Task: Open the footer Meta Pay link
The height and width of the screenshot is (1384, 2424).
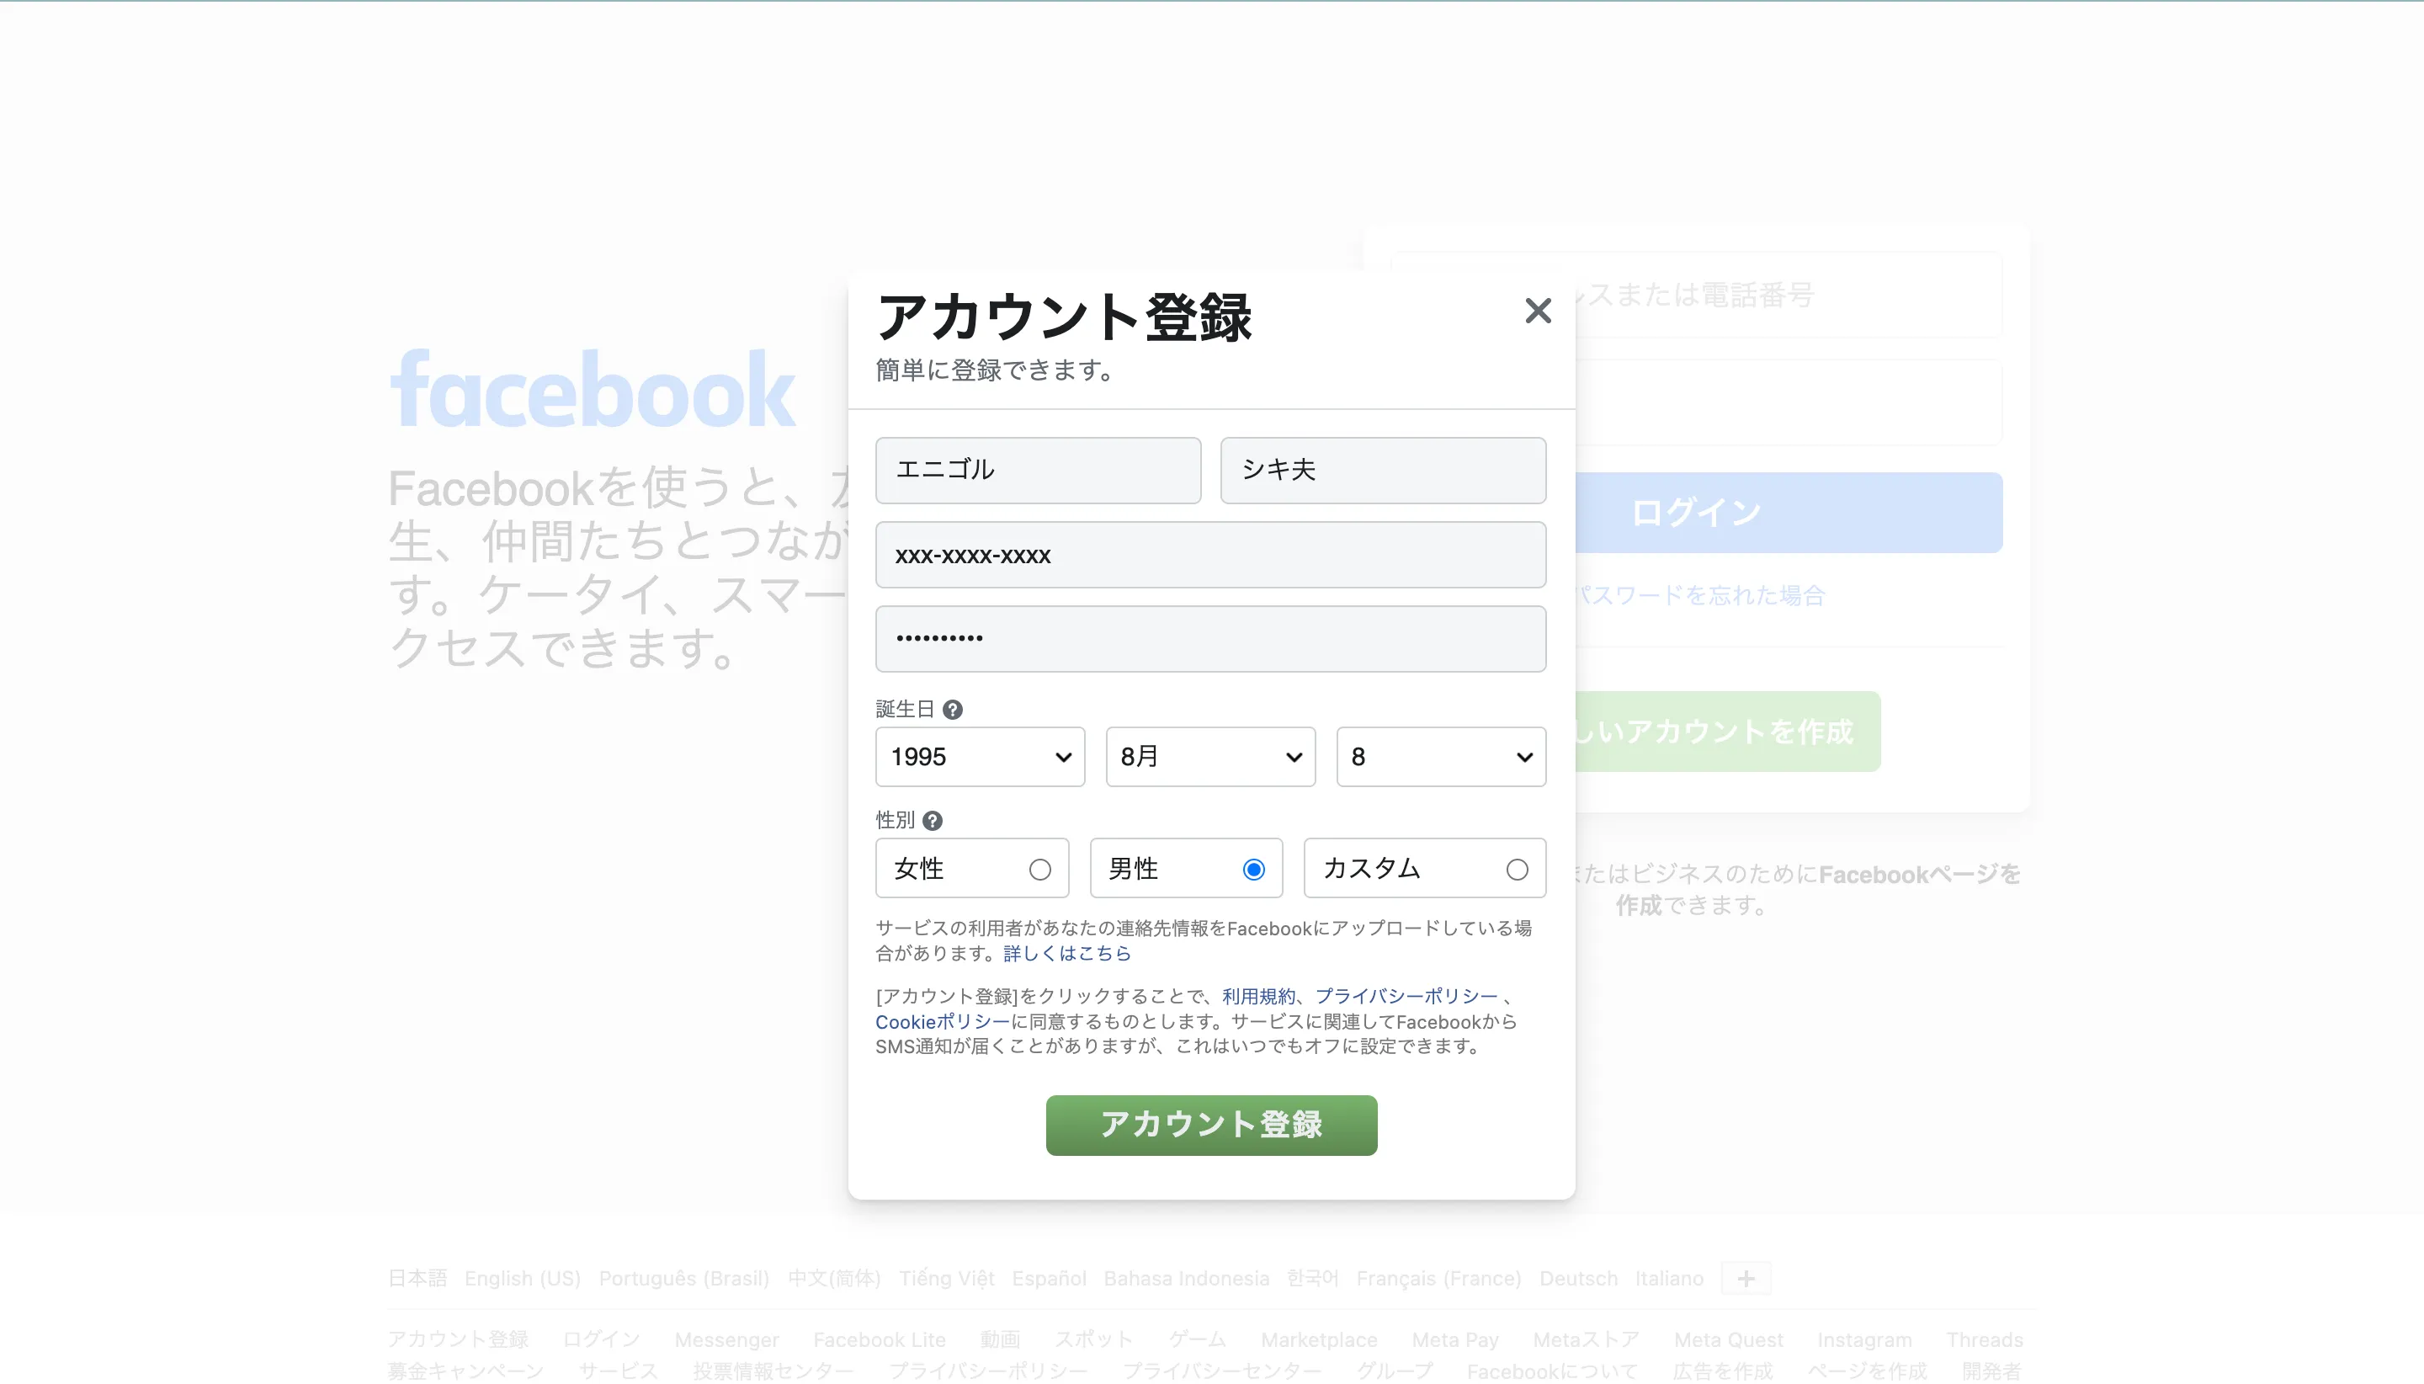Action: click(1454, 1339)
